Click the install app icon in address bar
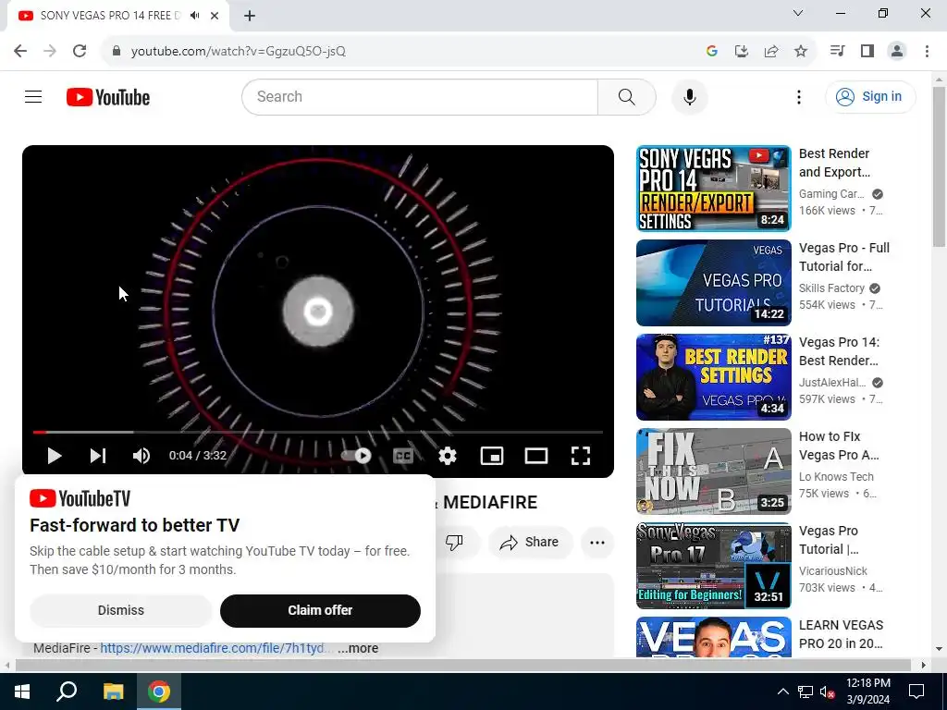 [741, 51]
